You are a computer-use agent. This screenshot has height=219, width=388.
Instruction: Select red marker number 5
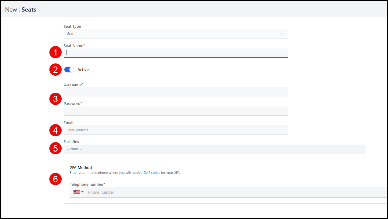(56, 149)
